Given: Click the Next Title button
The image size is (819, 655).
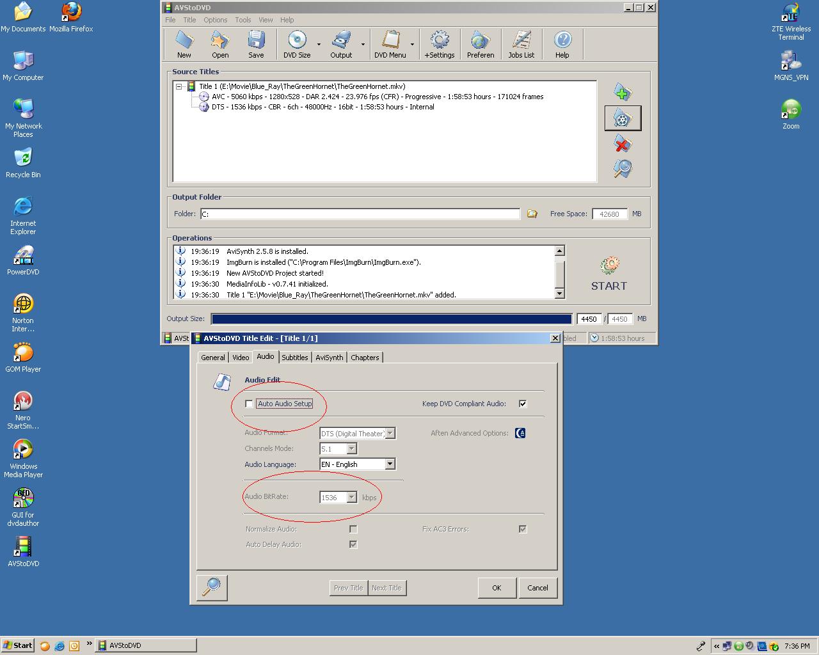Looking at the screenshot, I should pos(386,588).
